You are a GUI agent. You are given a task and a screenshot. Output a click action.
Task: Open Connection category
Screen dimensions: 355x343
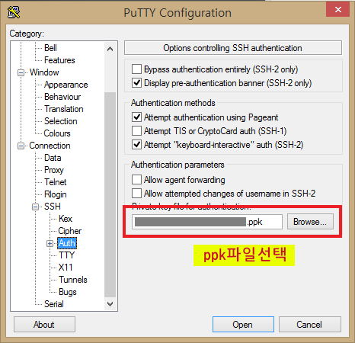tap(50, 146)
